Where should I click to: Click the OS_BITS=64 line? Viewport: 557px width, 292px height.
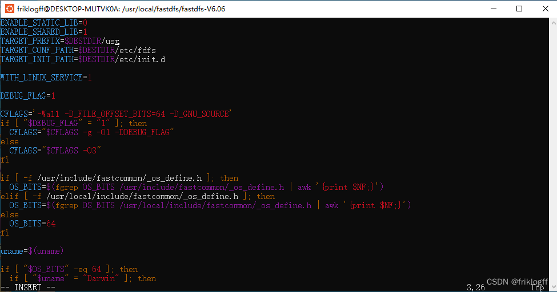(x=33, y=224)
